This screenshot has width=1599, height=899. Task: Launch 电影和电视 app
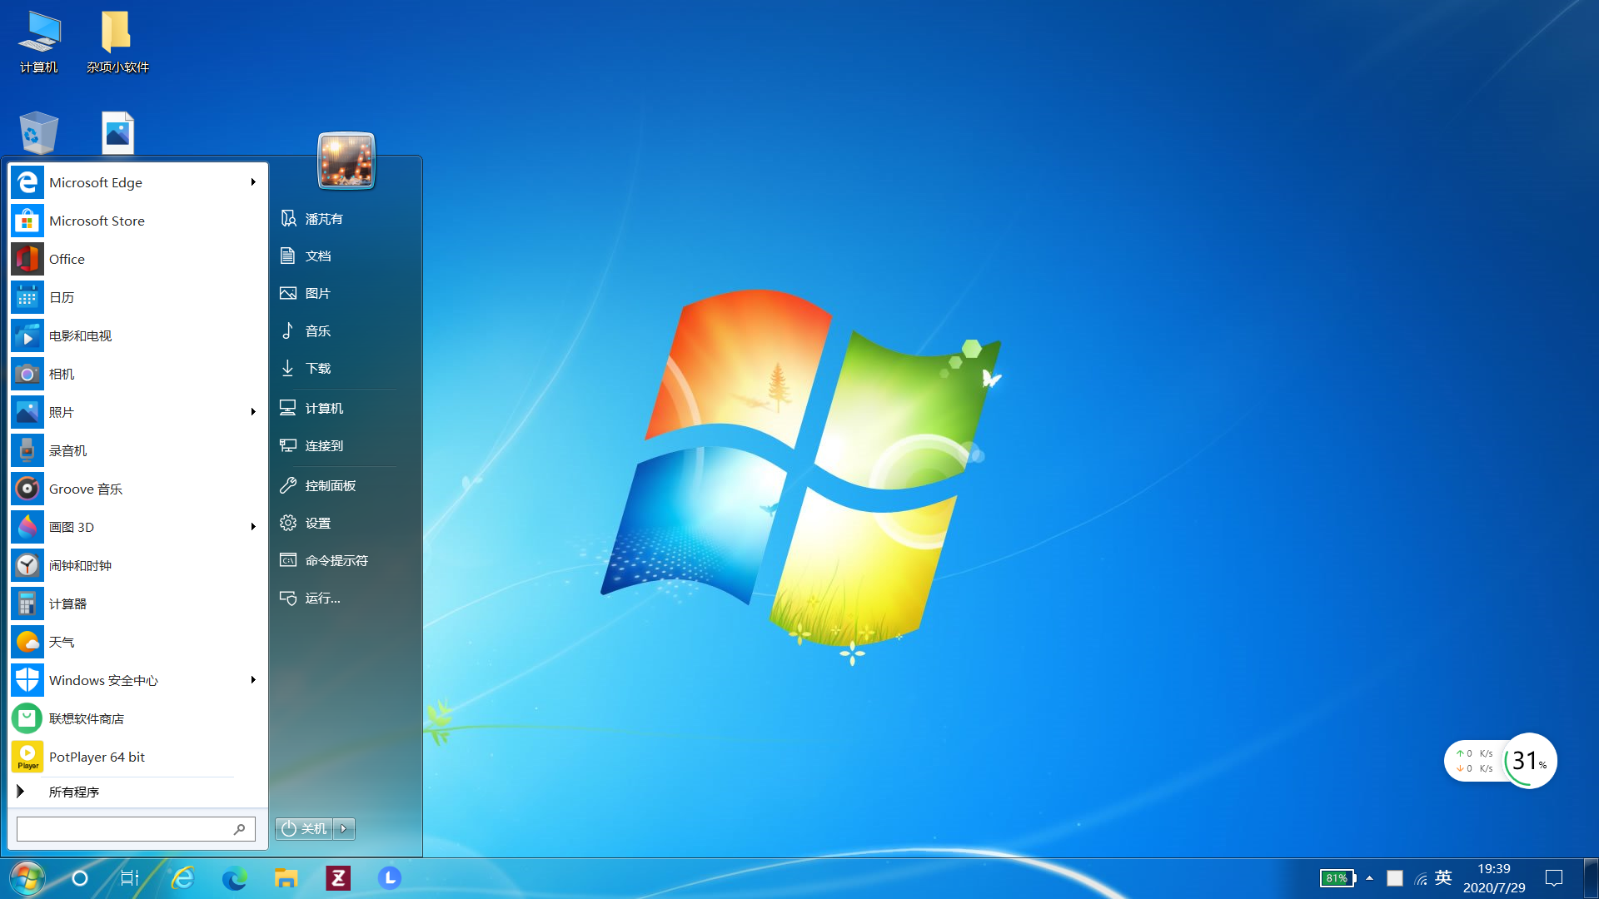[x=137, y=335]
